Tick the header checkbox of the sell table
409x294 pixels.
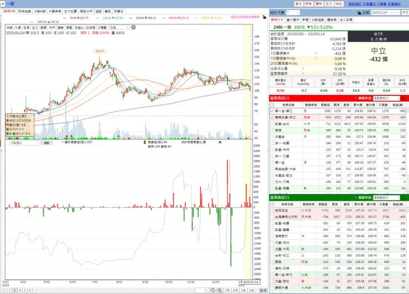272,204
